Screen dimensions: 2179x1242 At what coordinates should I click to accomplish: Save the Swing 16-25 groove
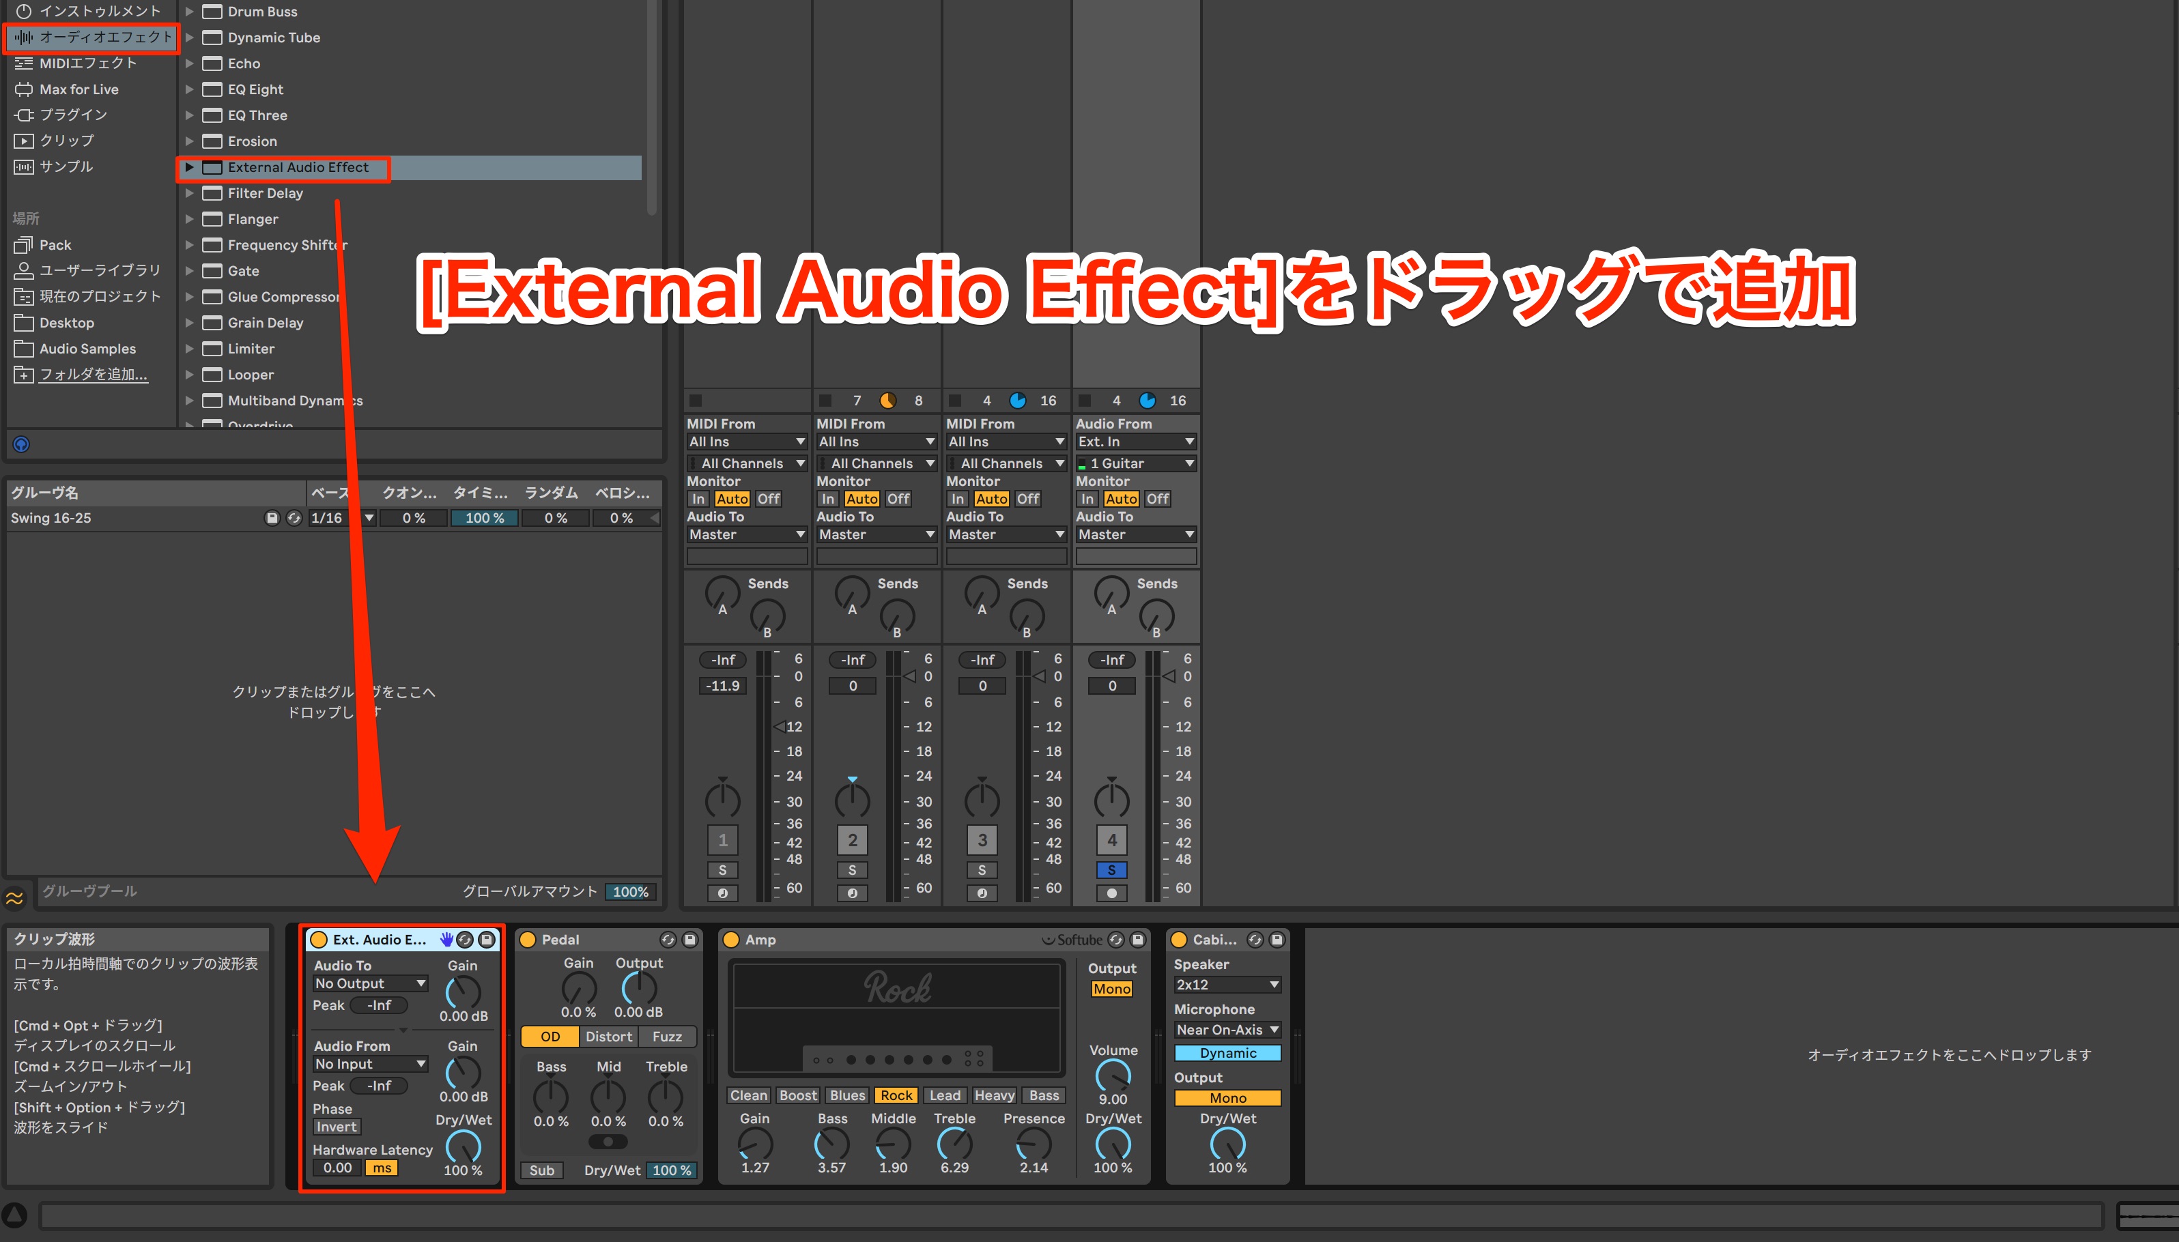(x=272, y=518)
